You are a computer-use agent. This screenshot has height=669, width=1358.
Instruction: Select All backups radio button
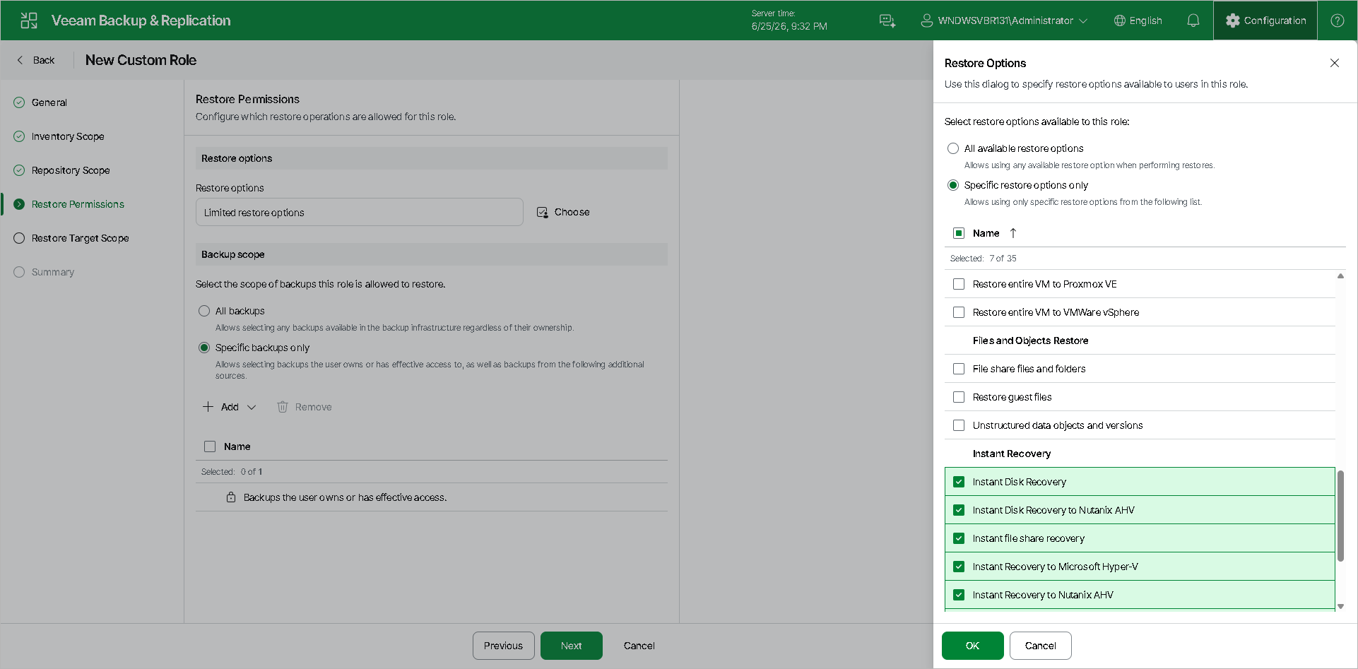[204, 311]
